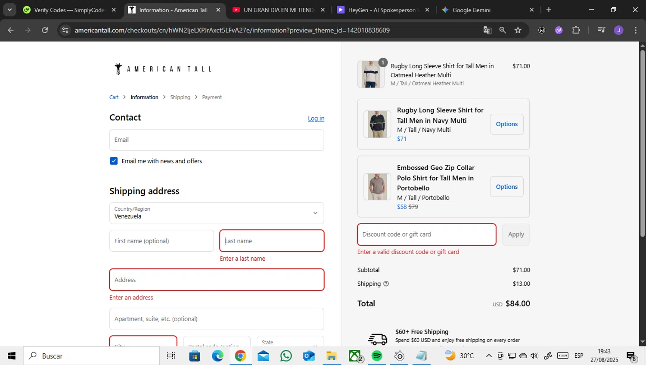Screen dimensions: 646x365
Task: Click the zoom magnifier icon in address bar
Action: coord(503,30)
